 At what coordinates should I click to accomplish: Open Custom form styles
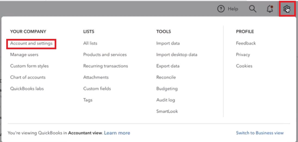[x=29, y=66]
